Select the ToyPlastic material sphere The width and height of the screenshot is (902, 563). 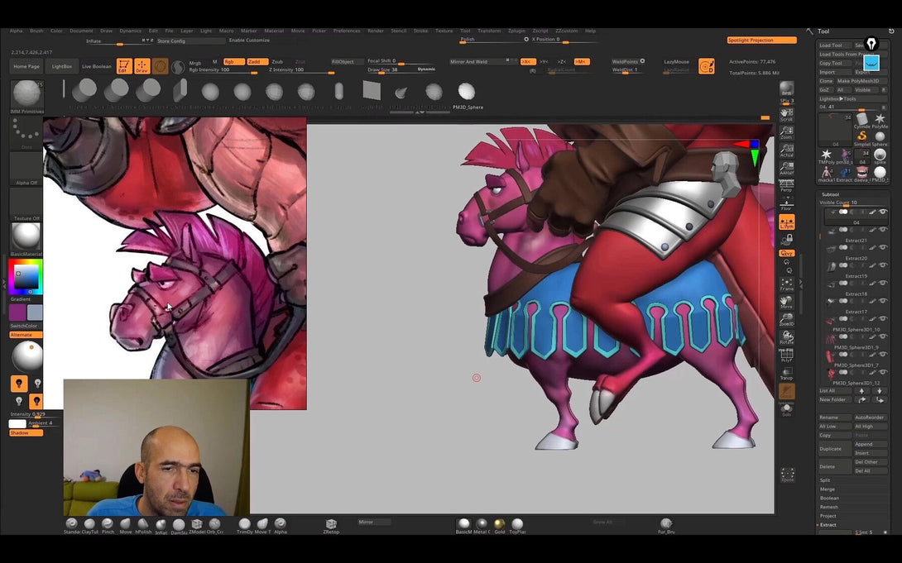(517, 526)
